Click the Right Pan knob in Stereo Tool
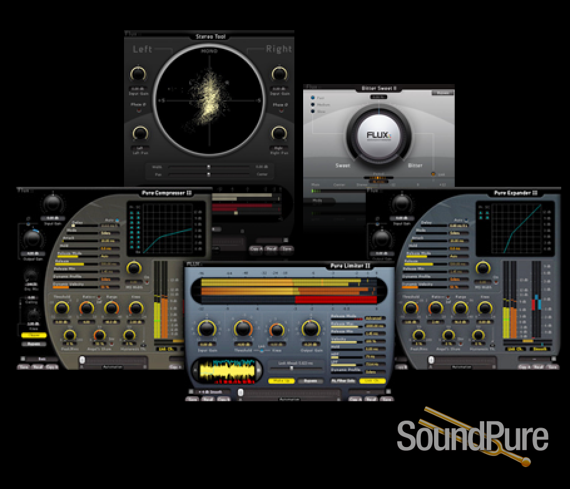Image resolution: width=570 pixels, height=489 pixels. (x=279, y=134)
